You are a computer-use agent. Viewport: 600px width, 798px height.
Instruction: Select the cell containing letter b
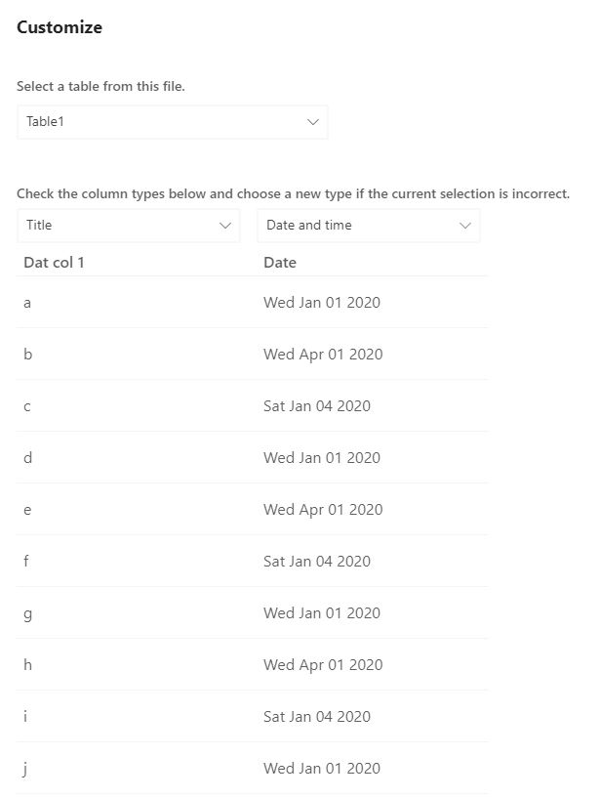coord(27,355)
